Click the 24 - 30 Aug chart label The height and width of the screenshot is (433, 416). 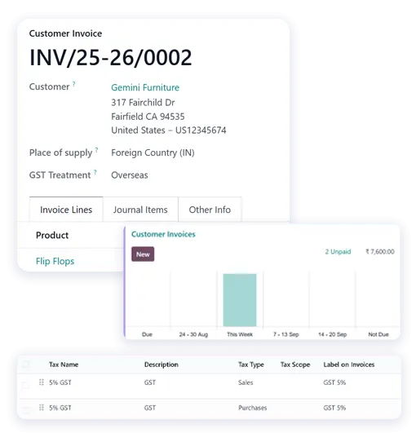pyautogui.click(x=193, y=334)
